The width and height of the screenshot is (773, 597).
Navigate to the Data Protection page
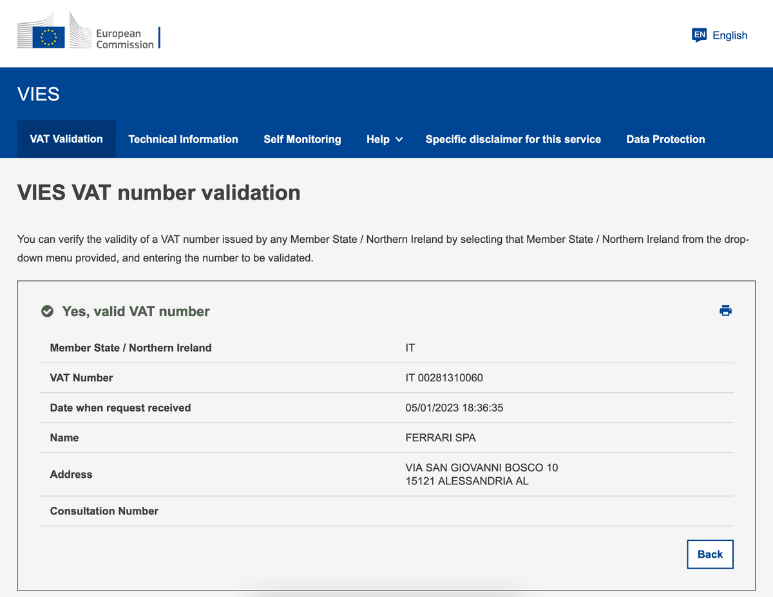point(665,139)
